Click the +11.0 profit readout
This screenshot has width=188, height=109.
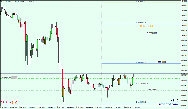pos(174,100)
